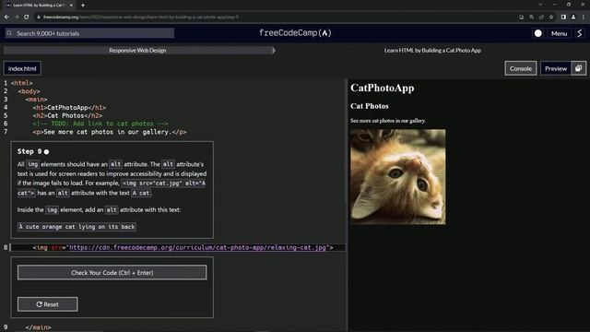Toggle the Preview pane button

click(x=556, y=68)
